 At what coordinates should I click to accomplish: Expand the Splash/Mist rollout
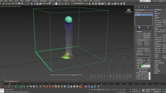[x=158, y=61]
